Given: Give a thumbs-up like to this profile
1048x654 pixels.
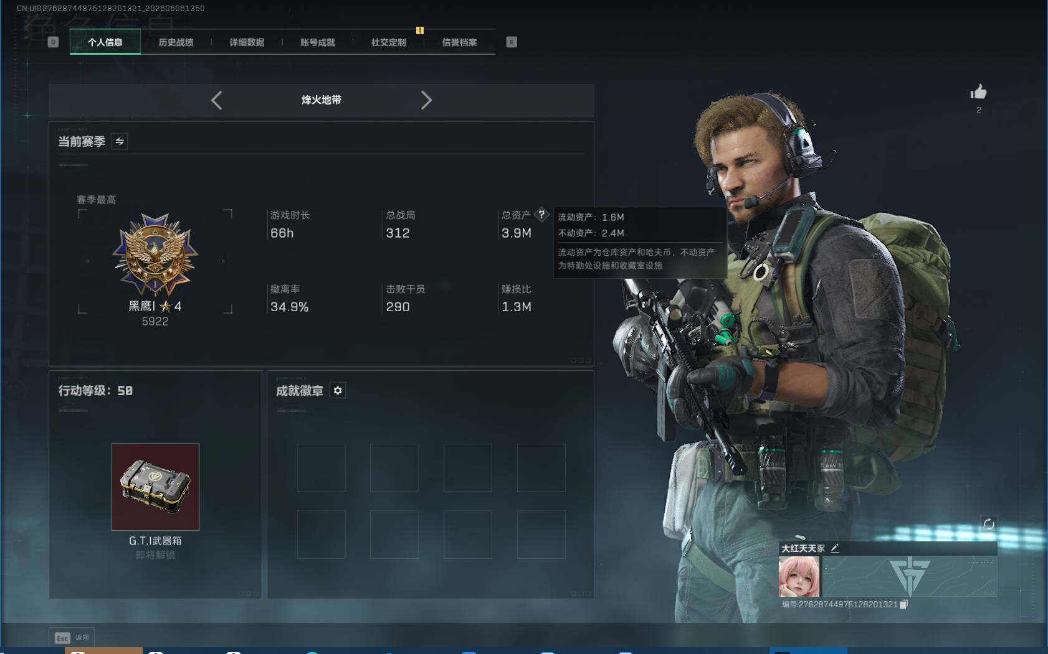Looking at the screenshot, I should click(978, 92).
